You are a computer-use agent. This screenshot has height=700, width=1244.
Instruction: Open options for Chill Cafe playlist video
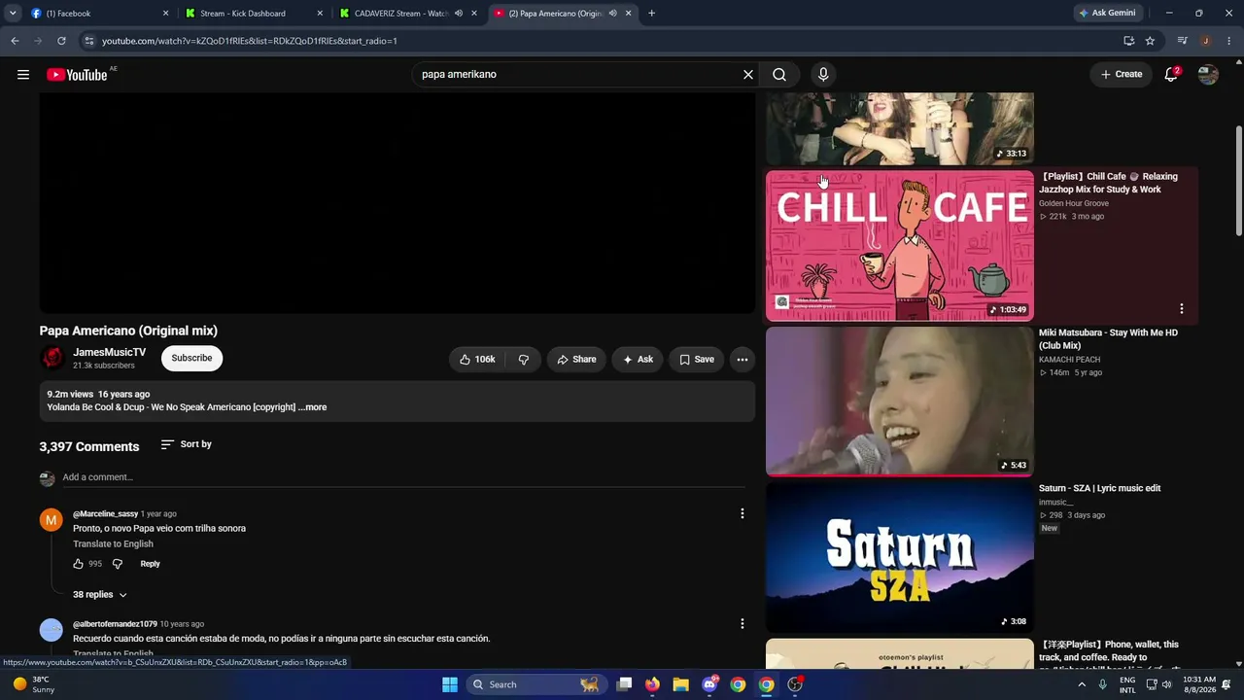pyautogui.click(x=1182, y=309)
